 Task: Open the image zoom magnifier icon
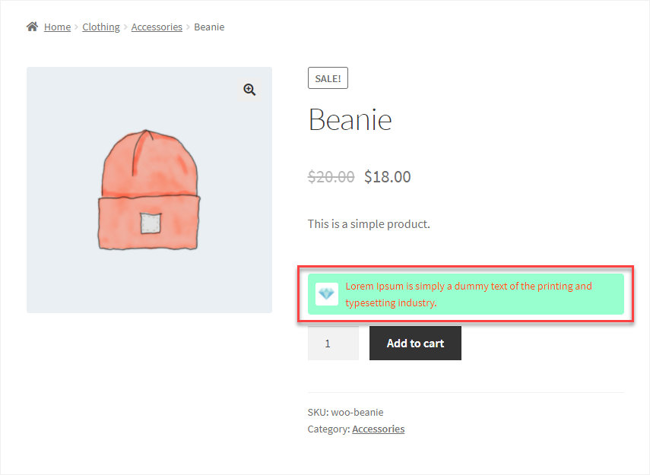coord(249,90)
